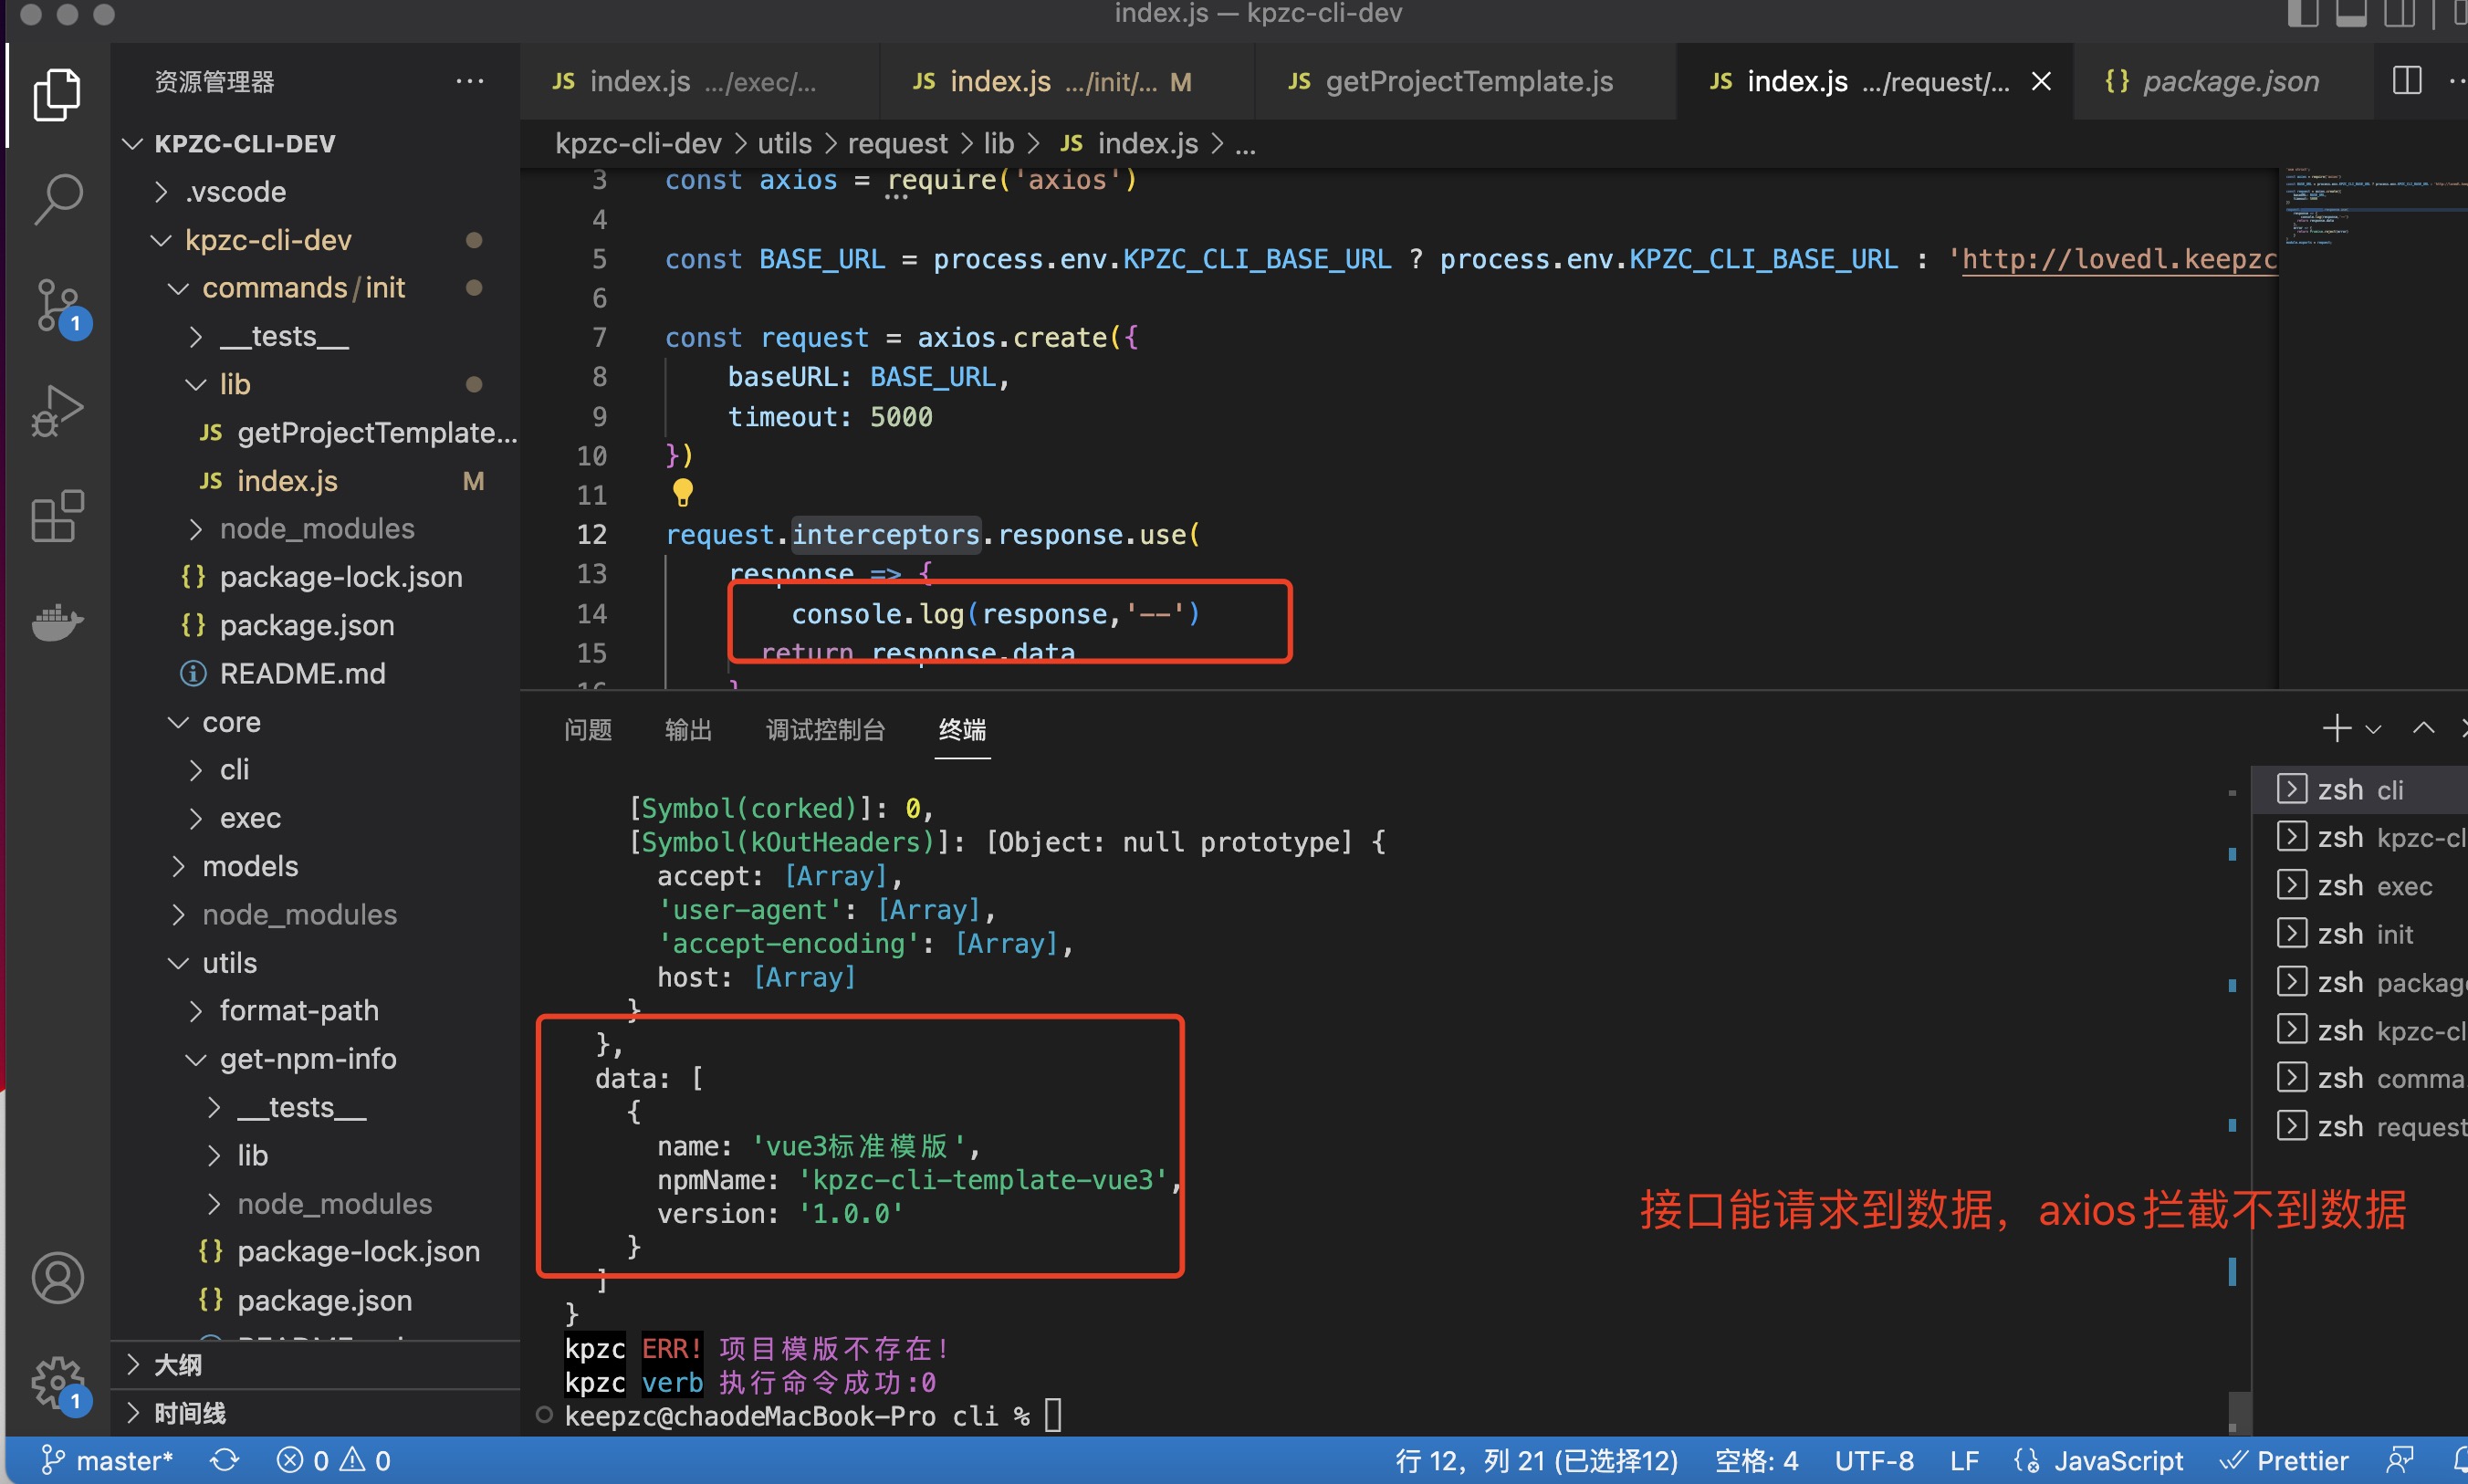Click the lightbulb code action icon
2468x1484 pixels.
click(682, 492)
